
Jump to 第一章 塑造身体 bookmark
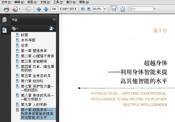click(x=34, y=51)
